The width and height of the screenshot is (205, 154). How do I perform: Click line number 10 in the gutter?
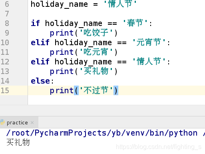[x=5, y=42]
